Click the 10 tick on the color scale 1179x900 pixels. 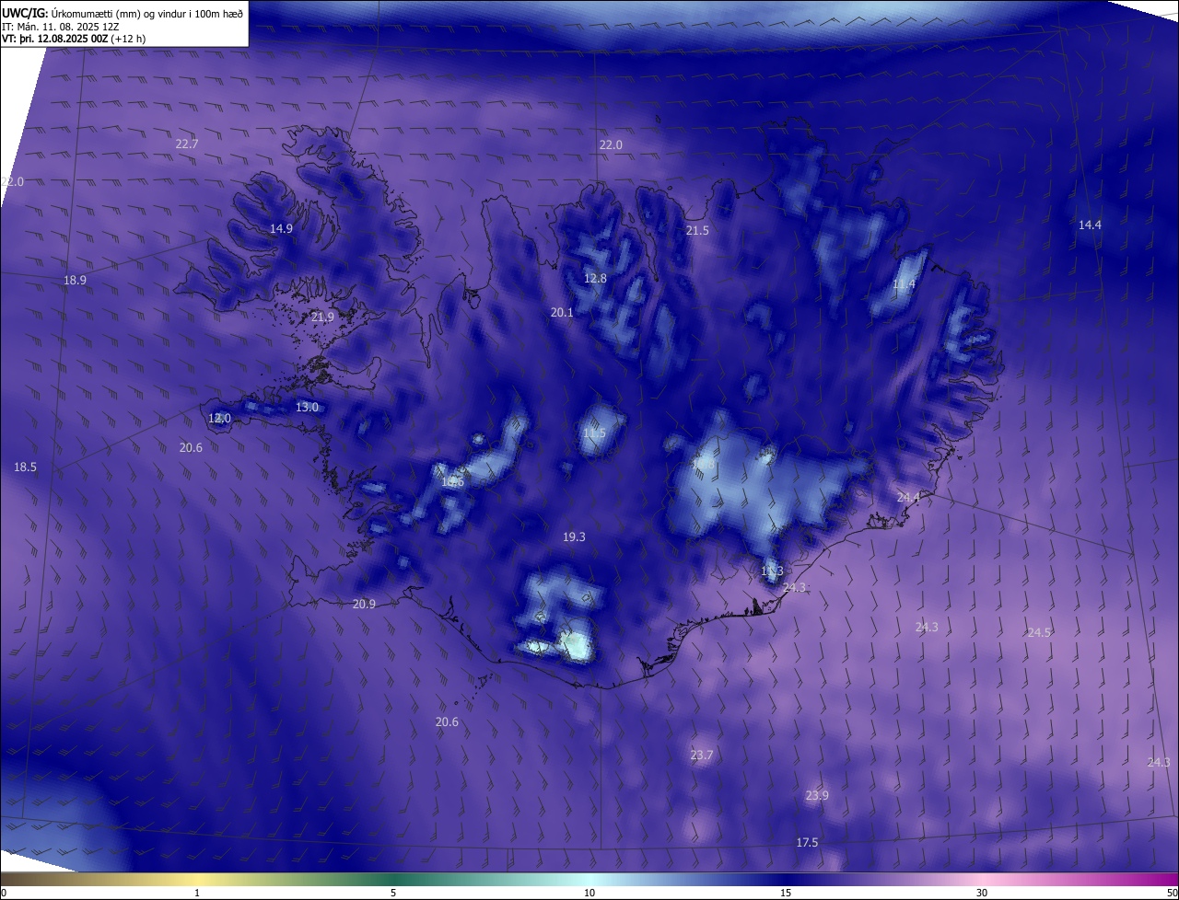(589, 893)
